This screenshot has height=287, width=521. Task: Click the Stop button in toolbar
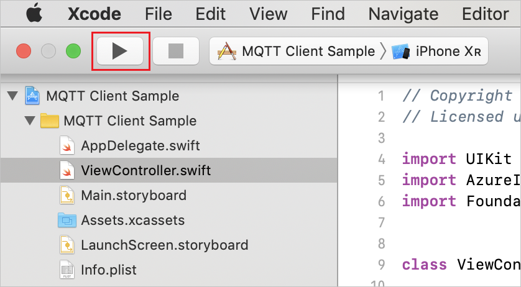[x=175, y=52]
